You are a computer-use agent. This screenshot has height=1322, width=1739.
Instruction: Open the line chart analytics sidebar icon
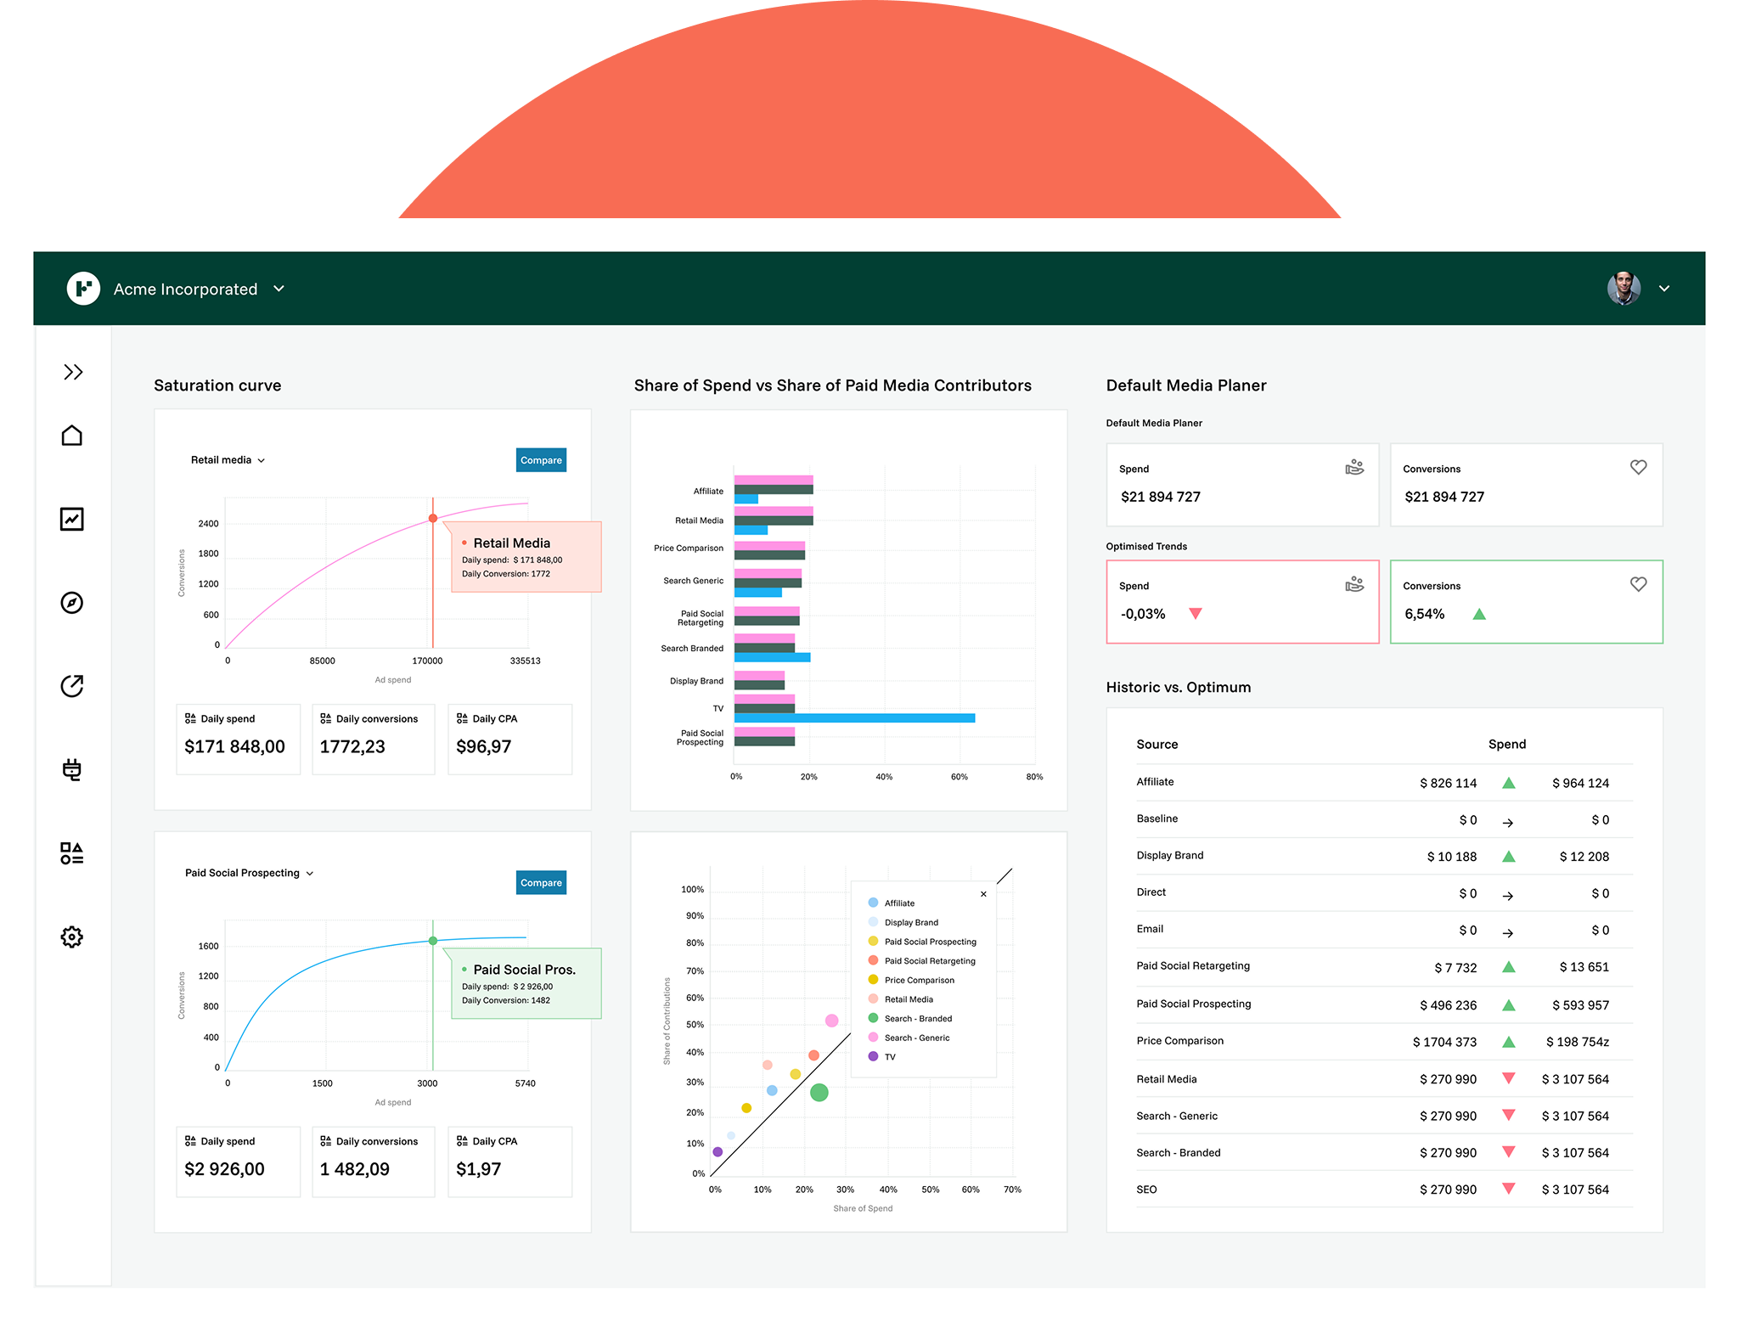click(x=72, y=519)
